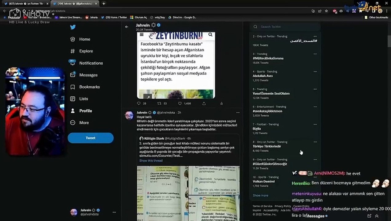Click Show this thread link

[x=151, y=161]
